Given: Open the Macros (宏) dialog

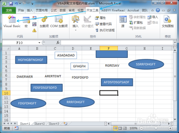Looking at the screenshot, I should pos(26,22).
